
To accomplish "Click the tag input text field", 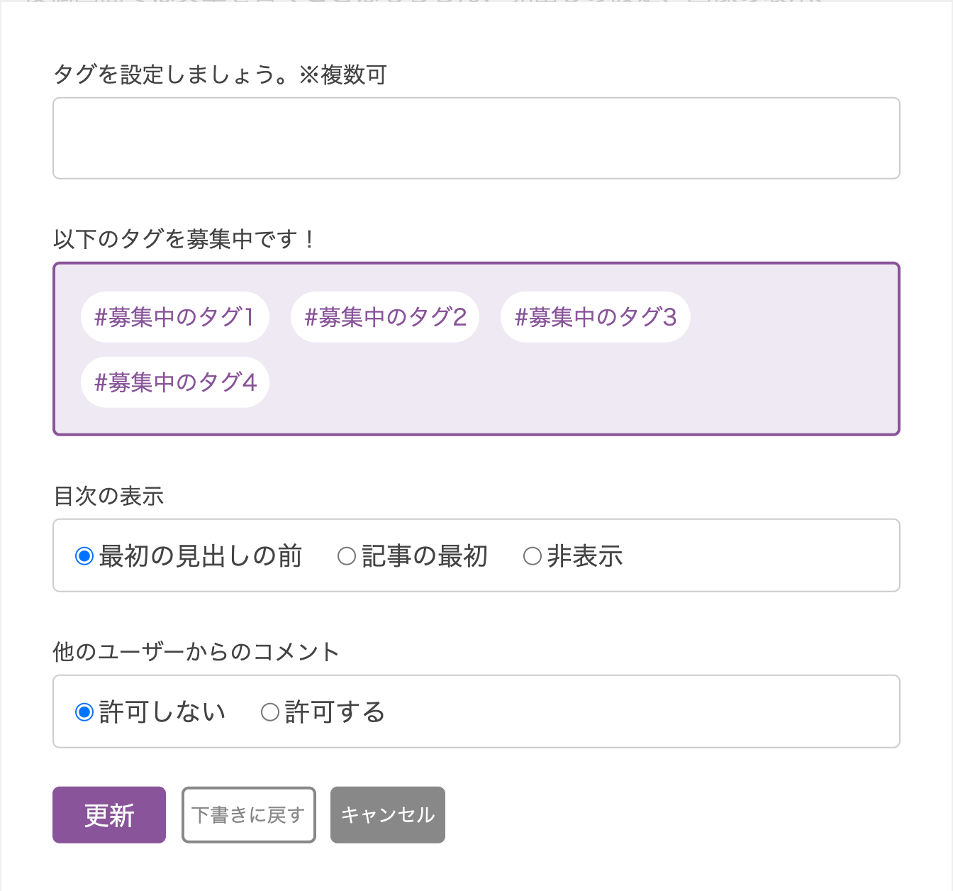I will [x=476, y=138].
